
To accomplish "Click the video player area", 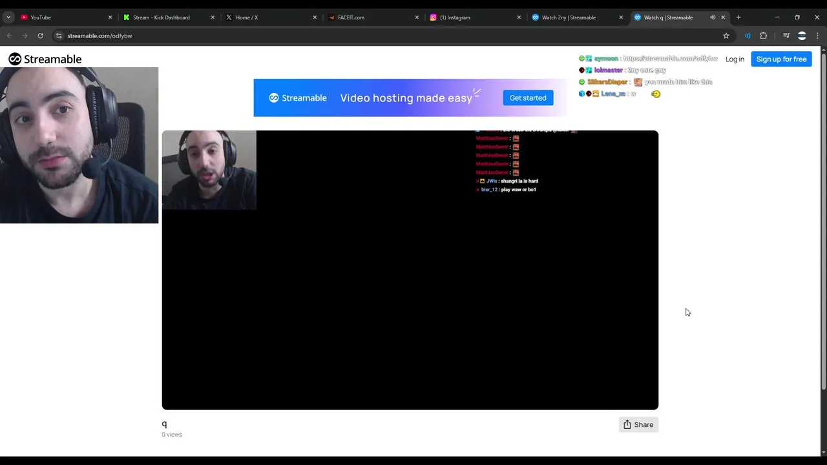I will (x=410, y=270).
